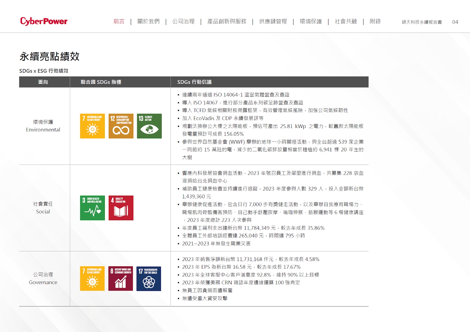Open the 前言 navigation tab
This screenshot has width=470, height=332.
119,21
